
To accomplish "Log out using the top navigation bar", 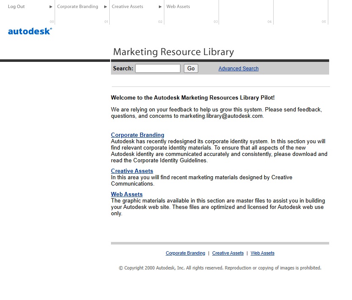I will tap(17, 7).
